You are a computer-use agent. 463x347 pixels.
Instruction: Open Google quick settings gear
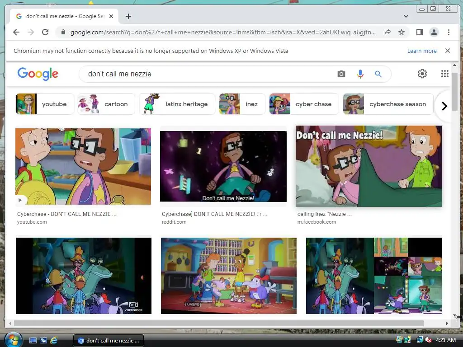[x=422, y=74]
